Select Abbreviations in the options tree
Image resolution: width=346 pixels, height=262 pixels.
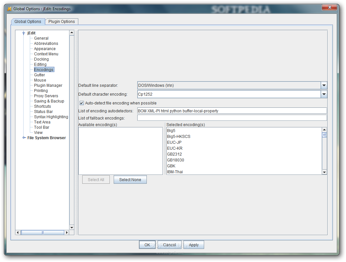tap(46, 44)
